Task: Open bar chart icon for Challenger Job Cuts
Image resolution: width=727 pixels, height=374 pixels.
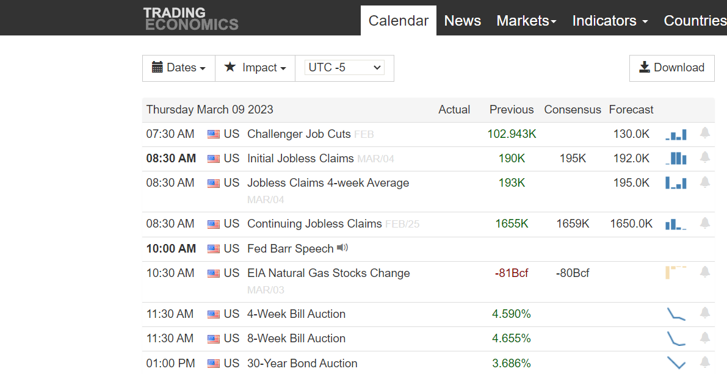Action: [676, 134]
